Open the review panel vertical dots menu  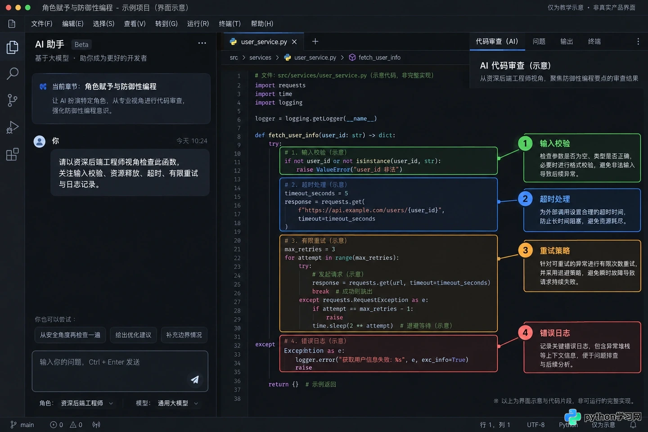coord(638,41)
